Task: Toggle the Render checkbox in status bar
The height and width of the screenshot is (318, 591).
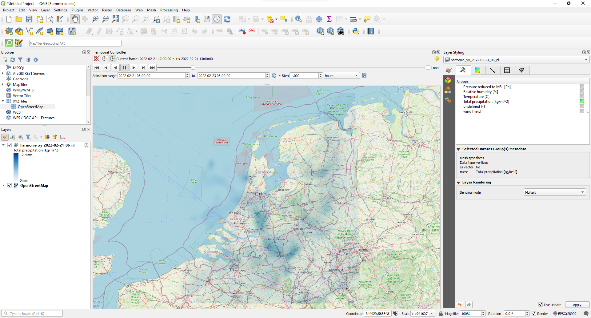Action: [x=534, y=314]
